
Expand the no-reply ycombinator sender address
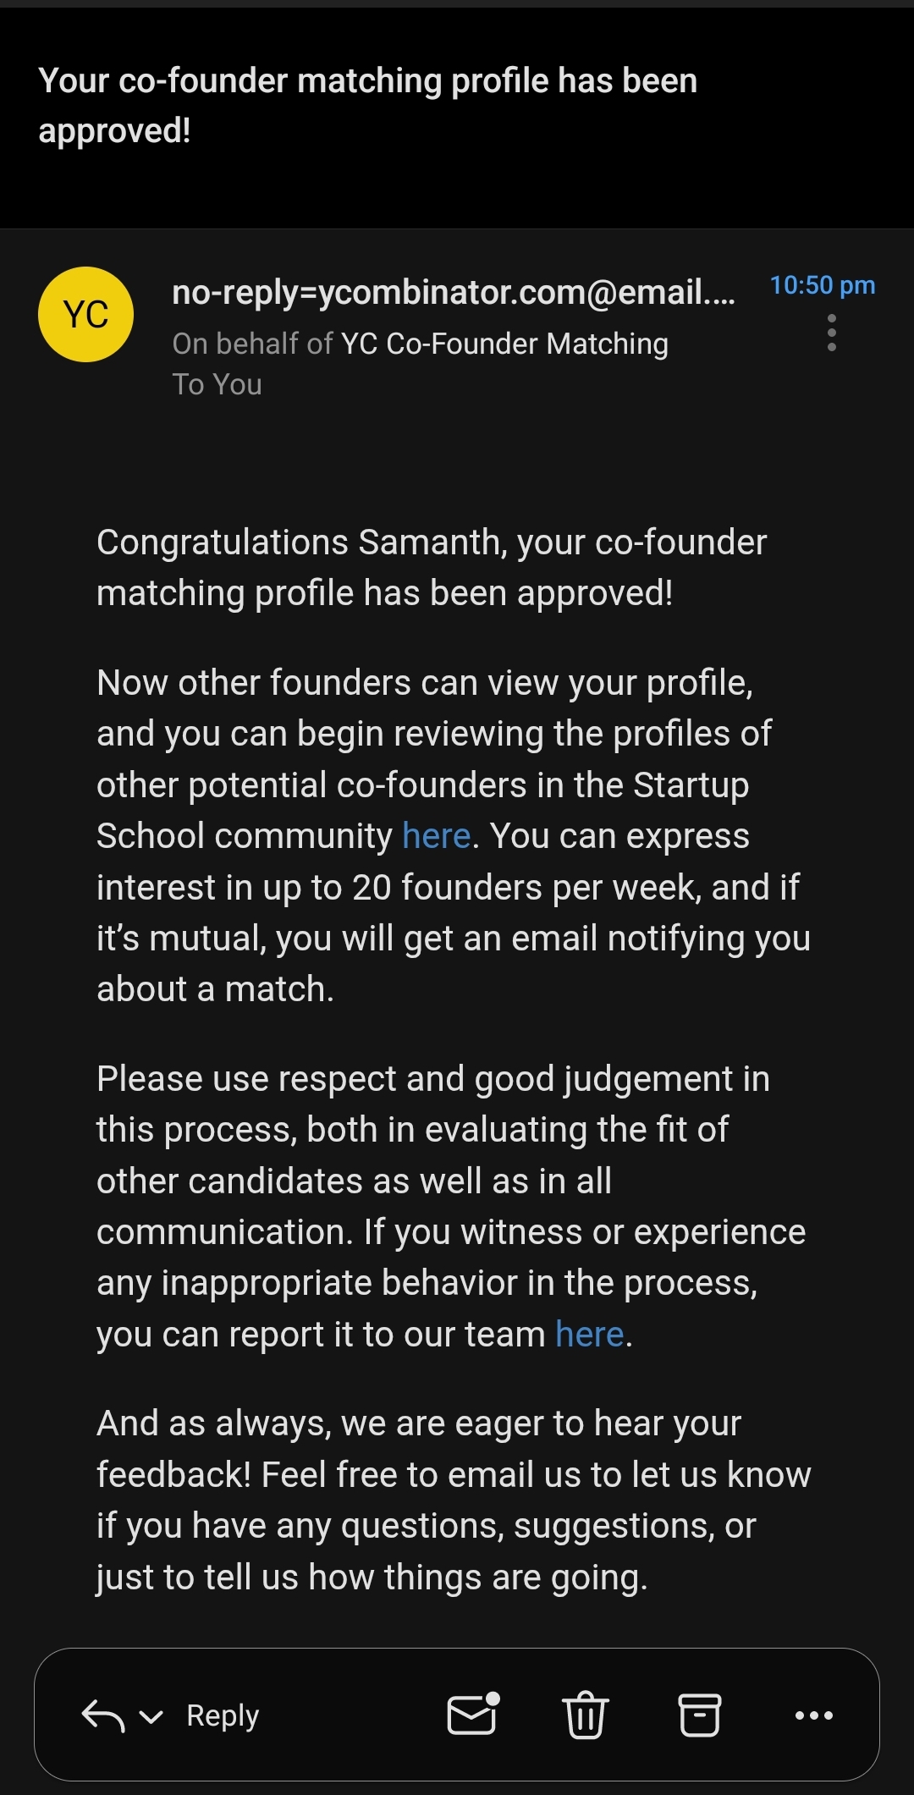click(453, 292)
